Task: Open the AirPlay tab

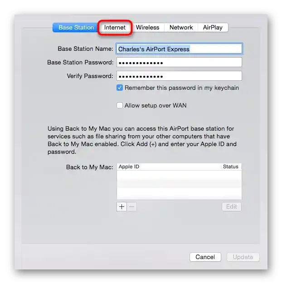Action: click(x=213, y=28)
